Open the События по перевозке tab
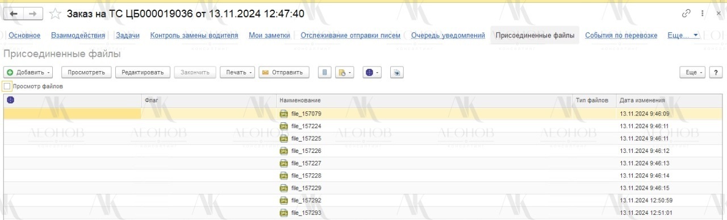The width and height of the screenshot is (727, 220). click(x=621, y=35)
